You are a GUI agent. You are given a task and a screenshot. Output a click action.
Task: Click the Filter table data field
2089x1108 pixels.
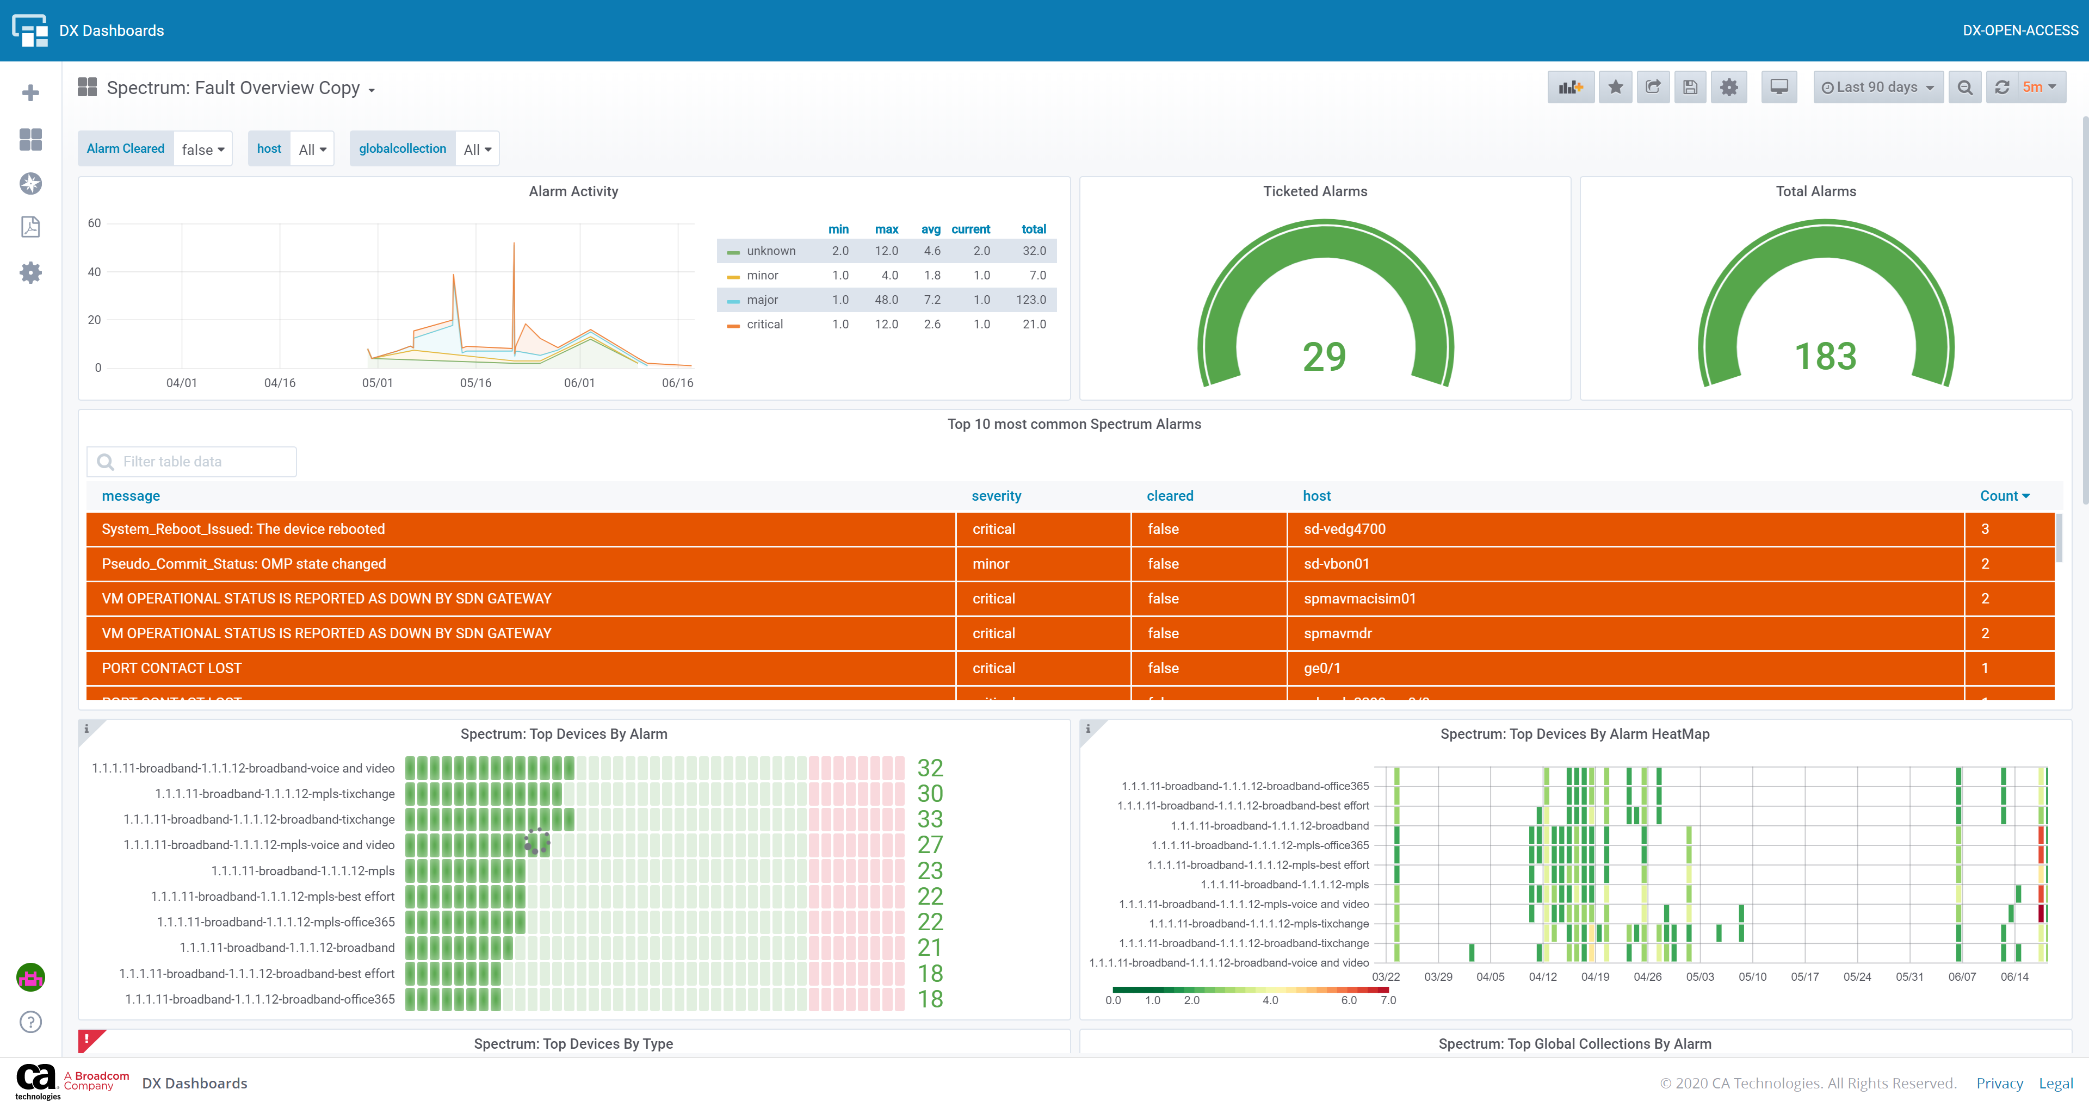pos(191,462)
